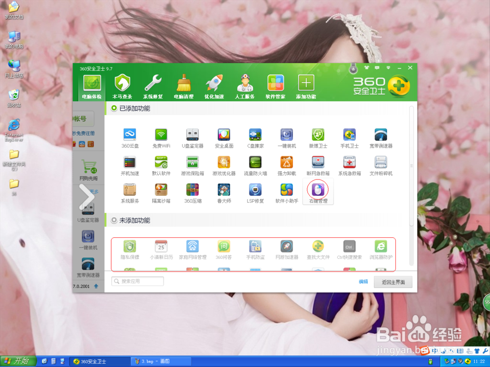Add the 家庭网络管理 function
490x367 pixels.
pyautogui.click(x=193, y=250)
